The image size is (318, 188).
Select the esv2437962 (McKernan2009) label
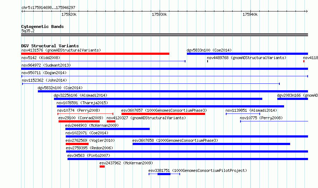[126, 163]
